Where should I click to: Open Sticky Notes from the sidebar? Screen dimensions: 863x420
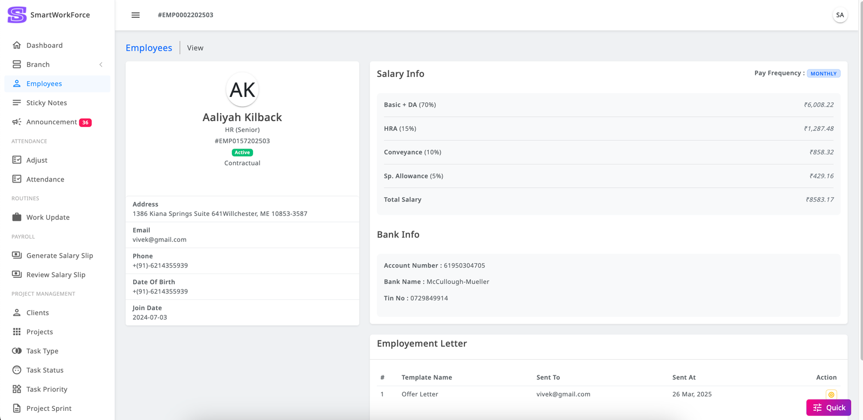click(46, 103)
